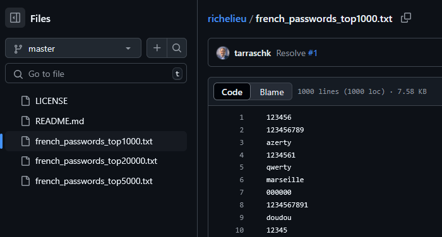Click the french_passwords_top5000.txt file icon
The height and width of the screenshot is (237, 442).
[25, 181]
